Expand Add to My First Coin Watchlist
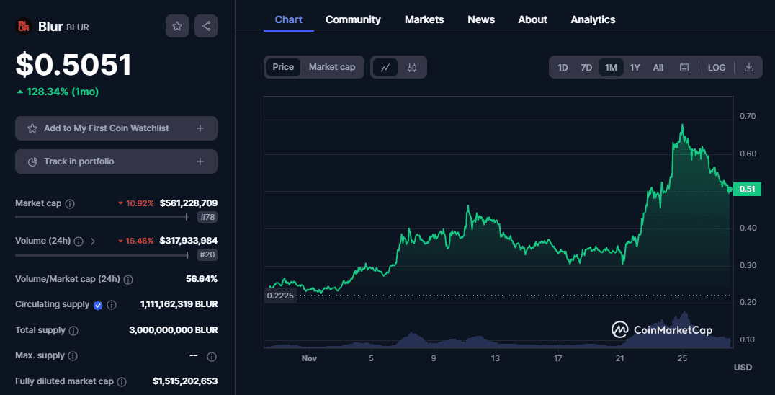 pos(200,128)
